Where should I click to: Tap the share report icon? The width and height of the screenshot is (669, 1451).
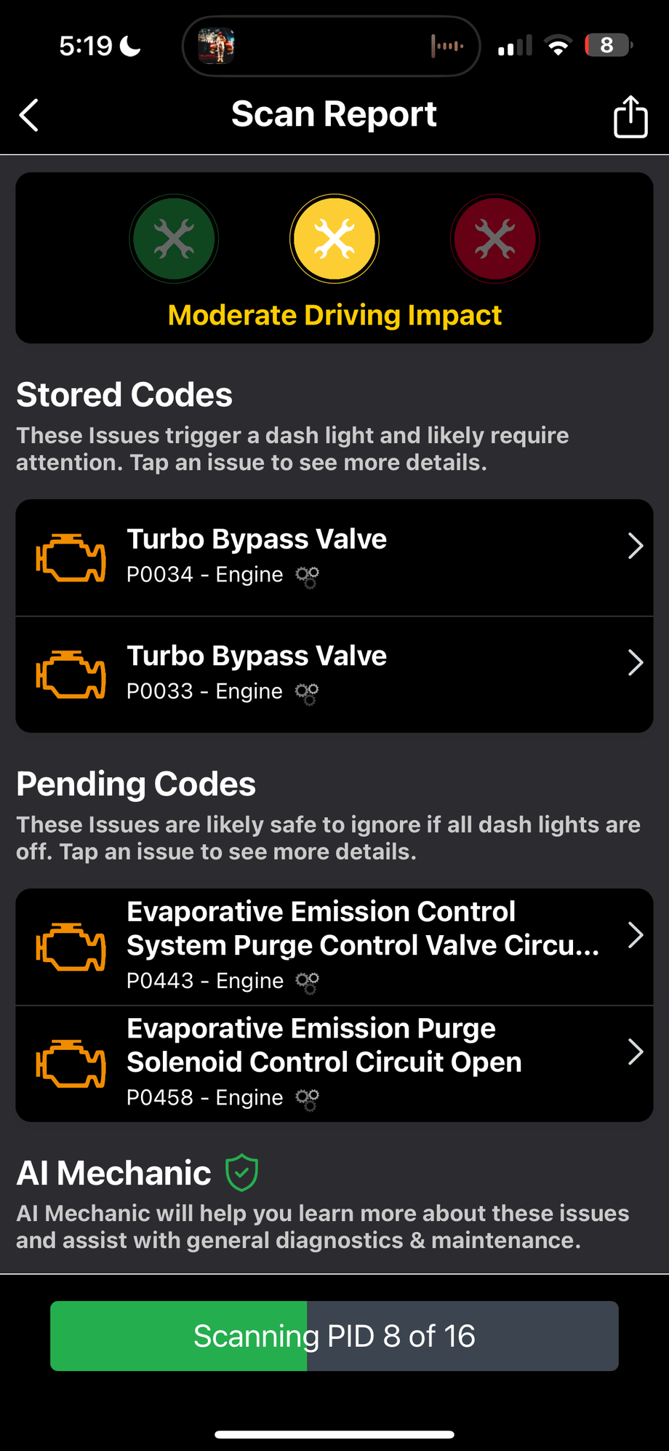630,116
